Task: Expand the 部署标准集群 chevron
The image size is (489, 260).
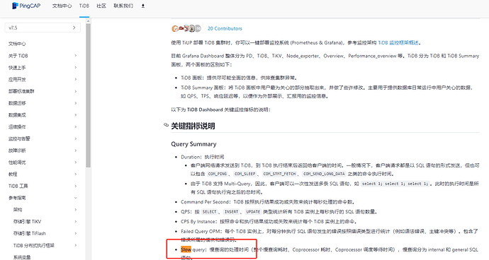Action: tap(75, 91)
